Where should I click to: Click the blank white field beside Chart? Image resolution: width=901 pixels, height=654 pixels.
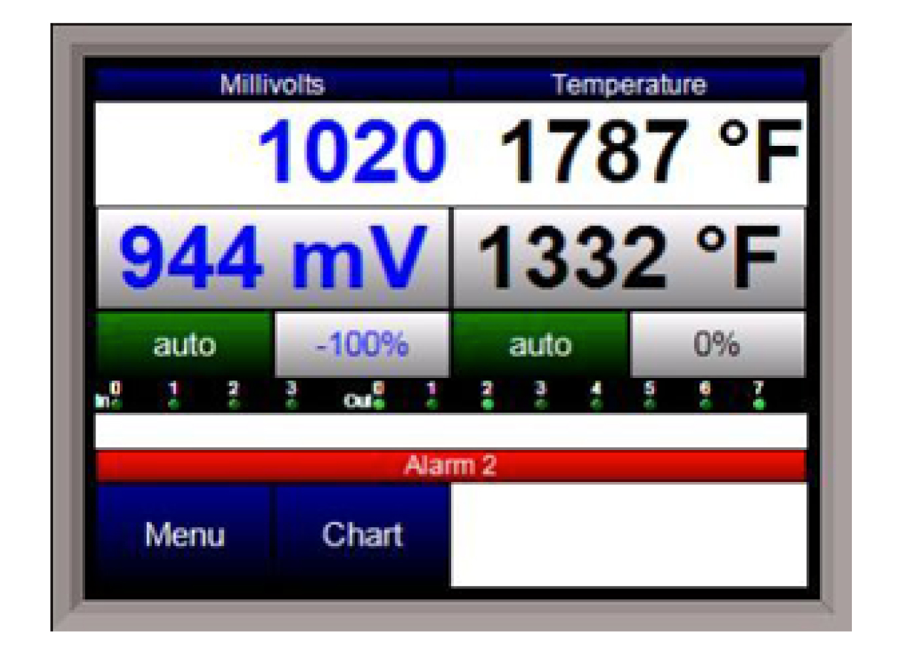[629, 535]
